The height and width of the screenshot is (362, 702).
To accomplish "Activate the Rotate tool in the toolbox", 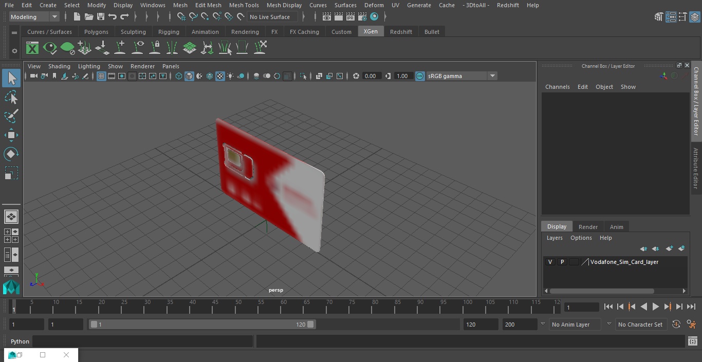I will click(x=11, y=154).
